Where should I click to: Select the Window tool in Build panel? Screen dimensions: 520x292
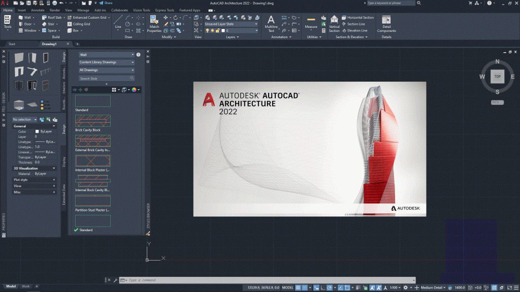point(28,30)
